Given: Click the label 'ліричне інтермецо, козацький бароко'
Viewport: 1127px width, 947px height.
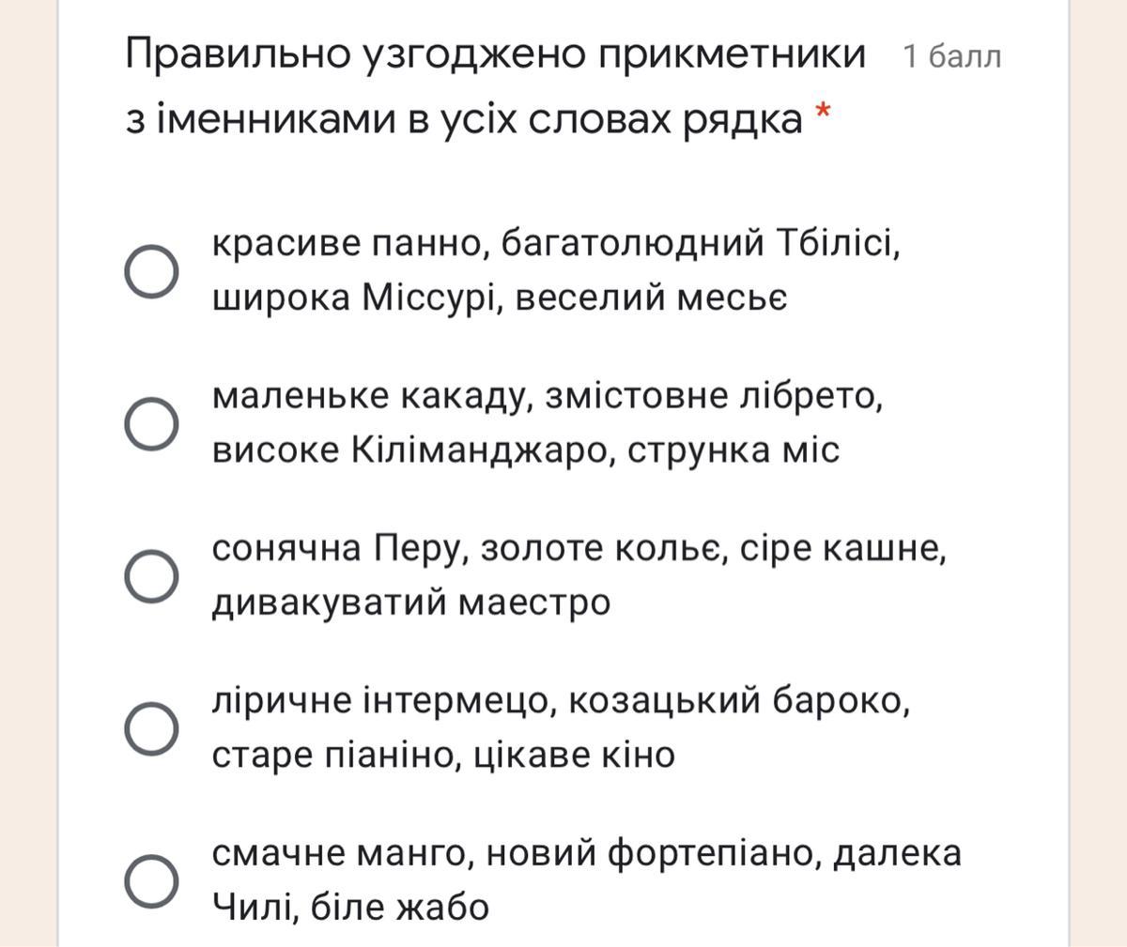Looking at the screenshot, I should click(x=561, y=701).
